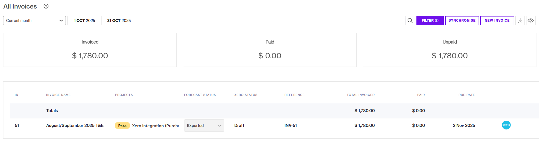Click the P453 project tag
This screenshot has height=144, width=539.
[x=122, y=126]
